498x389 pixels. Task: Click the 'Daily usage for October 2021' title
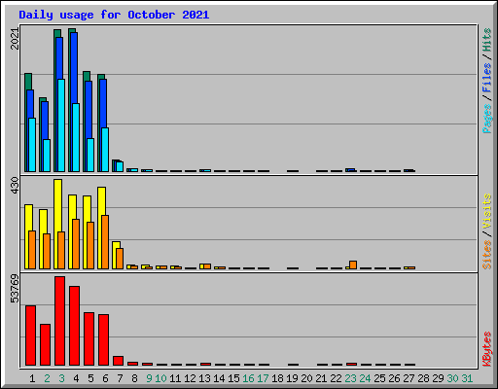click(x=114, y=15)
